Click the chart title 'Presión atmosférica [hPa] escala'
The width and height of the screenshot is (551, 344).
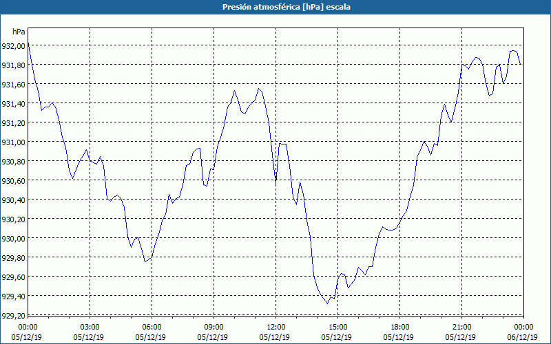pyautogui.click(x=286, y=7)
